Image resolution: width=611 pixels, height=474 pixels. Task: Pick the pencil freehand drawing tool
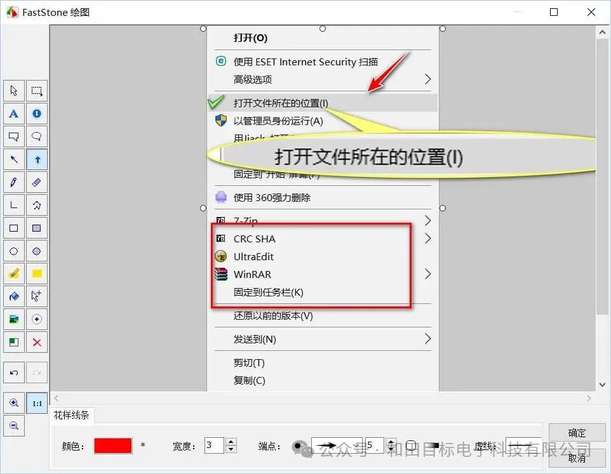point(14,182)
